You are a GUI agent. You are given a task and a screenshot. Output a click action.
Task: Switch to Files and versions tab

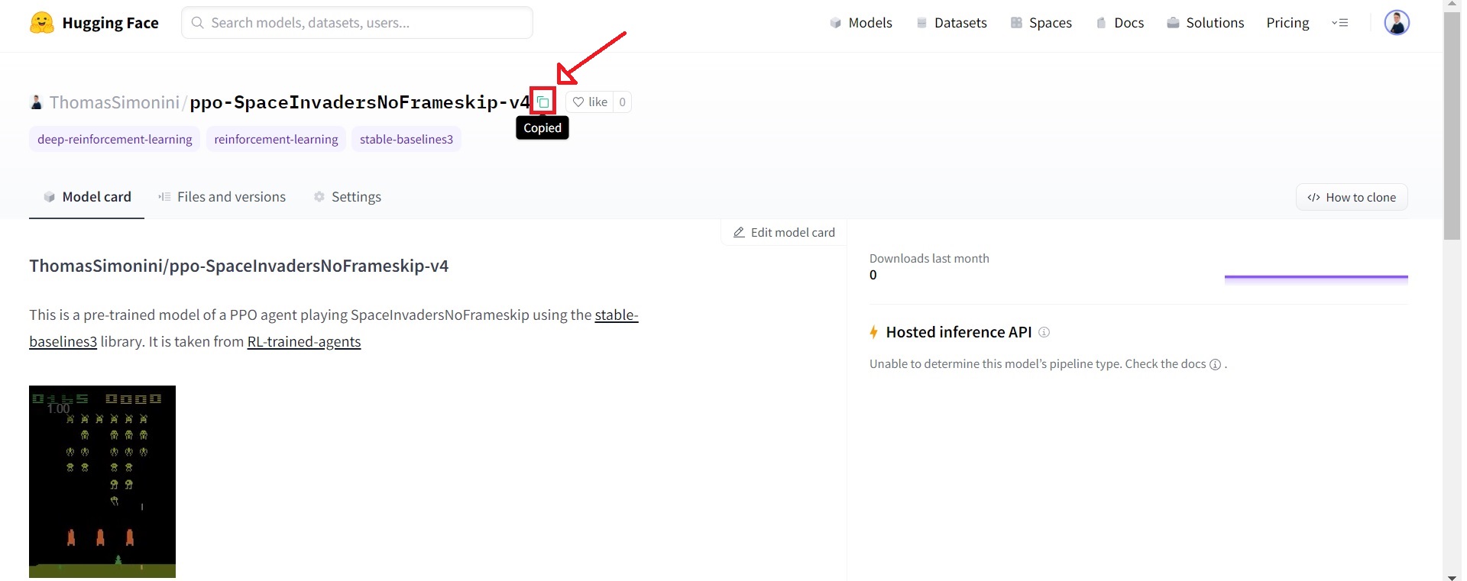point(222,197)
